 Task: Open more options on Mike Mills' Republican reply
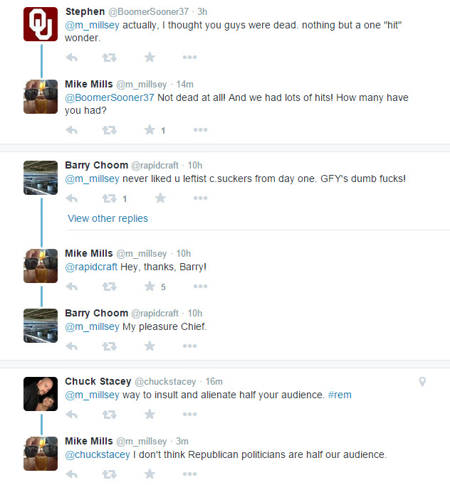[189, 474]
